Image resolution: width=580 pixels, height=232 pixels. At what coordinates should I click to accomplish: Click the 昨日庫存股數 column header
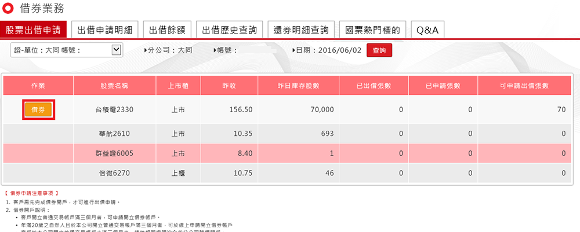299,86
